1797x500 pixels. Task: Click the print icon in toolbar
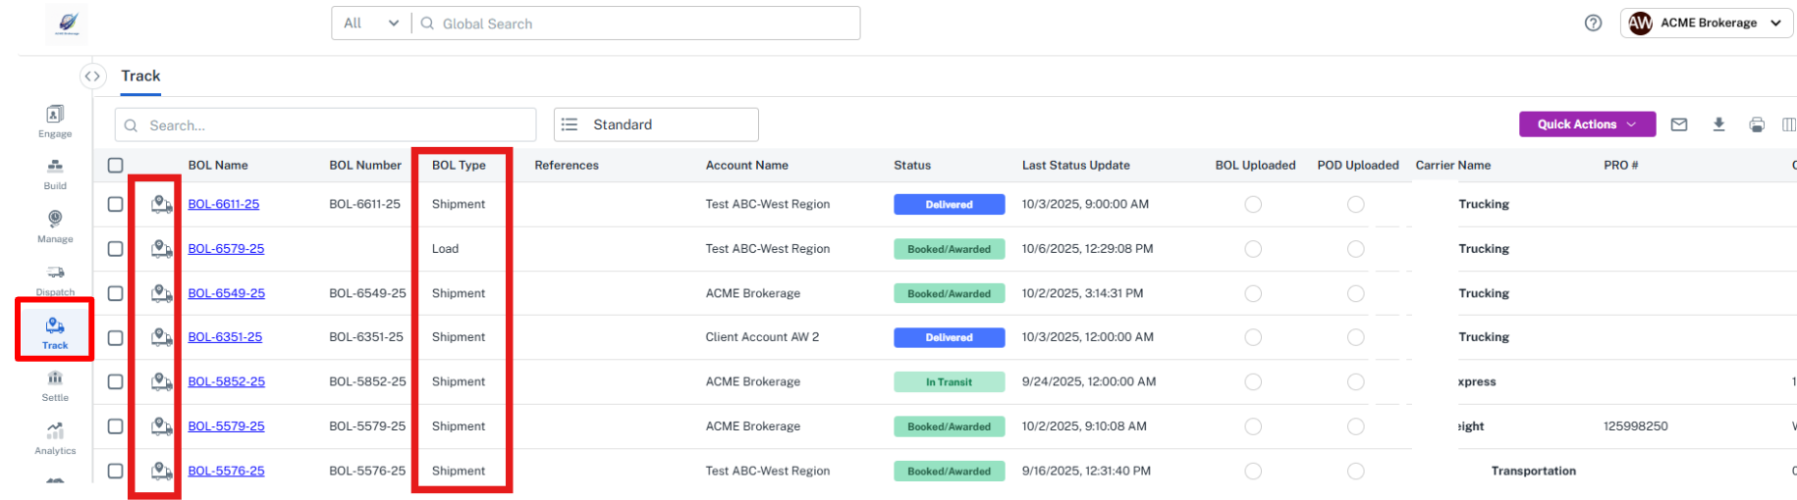point(1757,125)
